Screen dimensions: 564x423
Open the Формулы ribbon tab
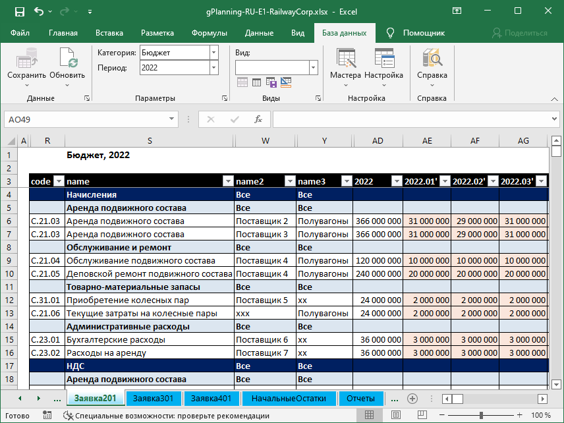pyautogui.click(x=210, y=33)
